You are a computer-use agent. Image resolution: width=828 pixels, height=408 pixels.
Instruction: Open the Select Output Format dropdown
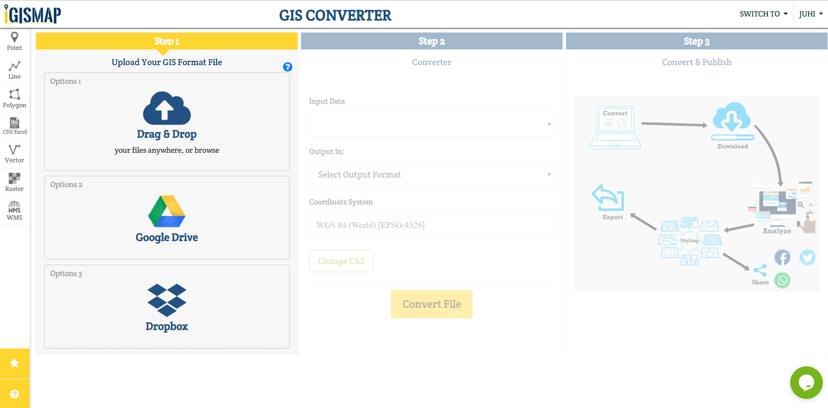(x=432, y=174)
